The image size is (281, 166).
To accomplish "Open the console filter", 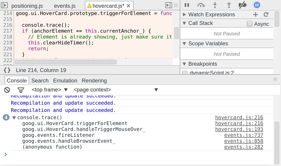I will [21, 90].
